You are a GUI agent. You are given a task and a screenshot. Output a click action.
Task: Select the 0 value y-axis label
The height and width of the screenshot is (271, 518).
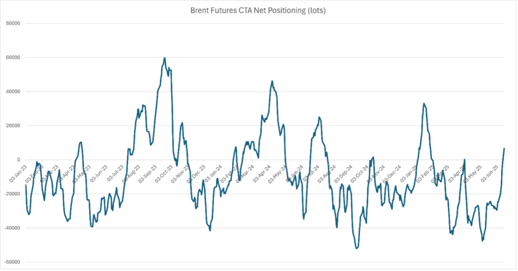pyautogui.click(x=17, y=160)
